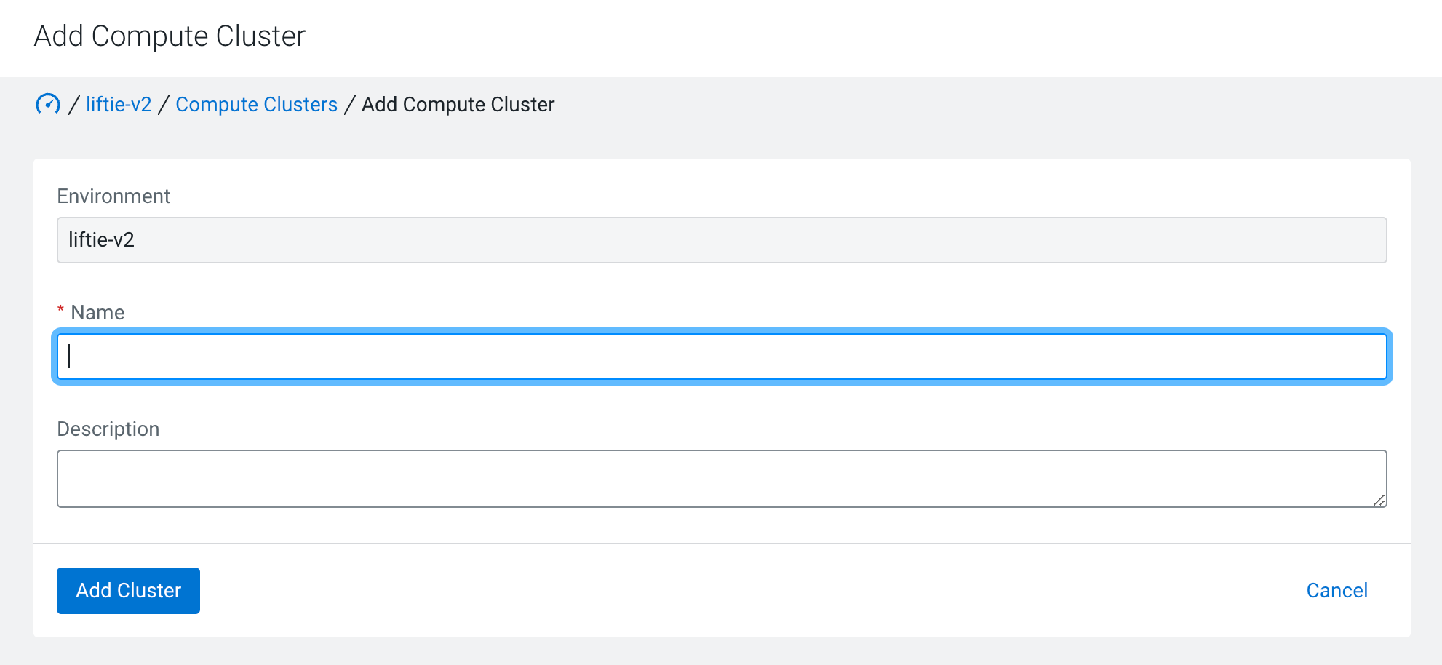Click the slash separator before Compute Clusters

coord(164,105)
